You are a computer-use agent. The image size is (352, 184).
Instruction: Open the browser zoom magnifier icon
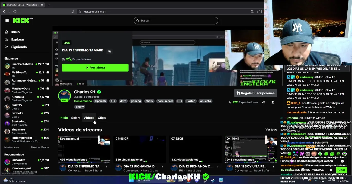click(252, 11)
